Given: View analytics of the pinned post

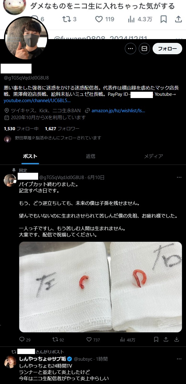Looking at the screenshot, I should tap(128, 340).
